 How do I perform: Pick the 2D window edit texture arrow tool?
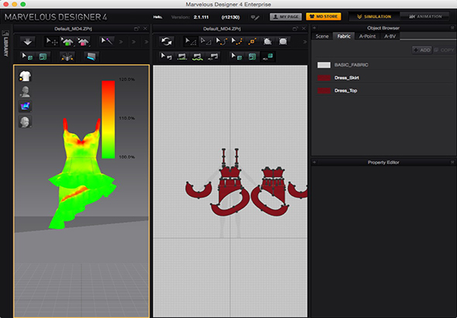click(237, 56)
